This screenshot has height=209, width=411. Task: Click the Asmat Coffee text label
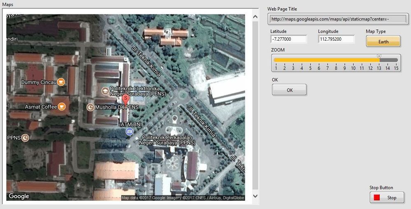coord(41,107)
